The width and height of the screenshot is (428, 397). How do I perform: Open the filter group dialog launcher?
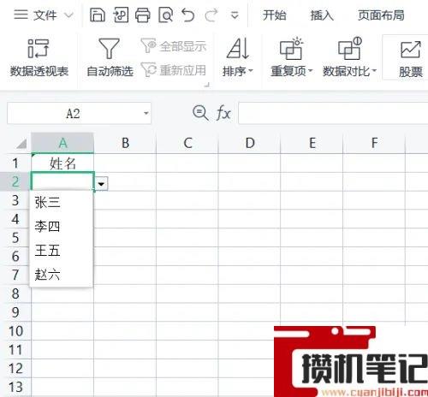tap(207, 85)
